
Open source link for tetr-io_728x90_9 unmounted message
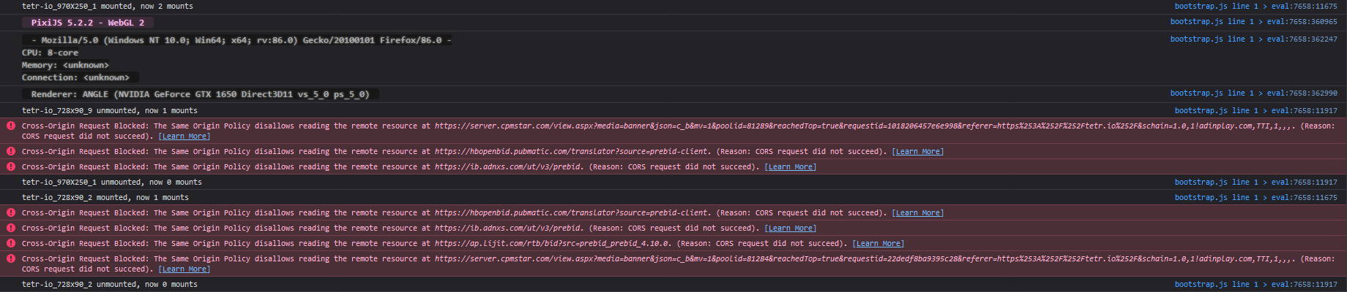[1255, 111]
